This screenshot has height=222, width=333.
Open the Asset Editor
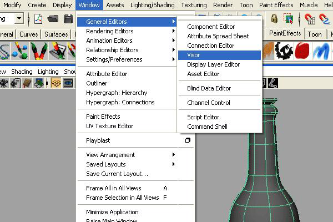[x=219, y=74]
